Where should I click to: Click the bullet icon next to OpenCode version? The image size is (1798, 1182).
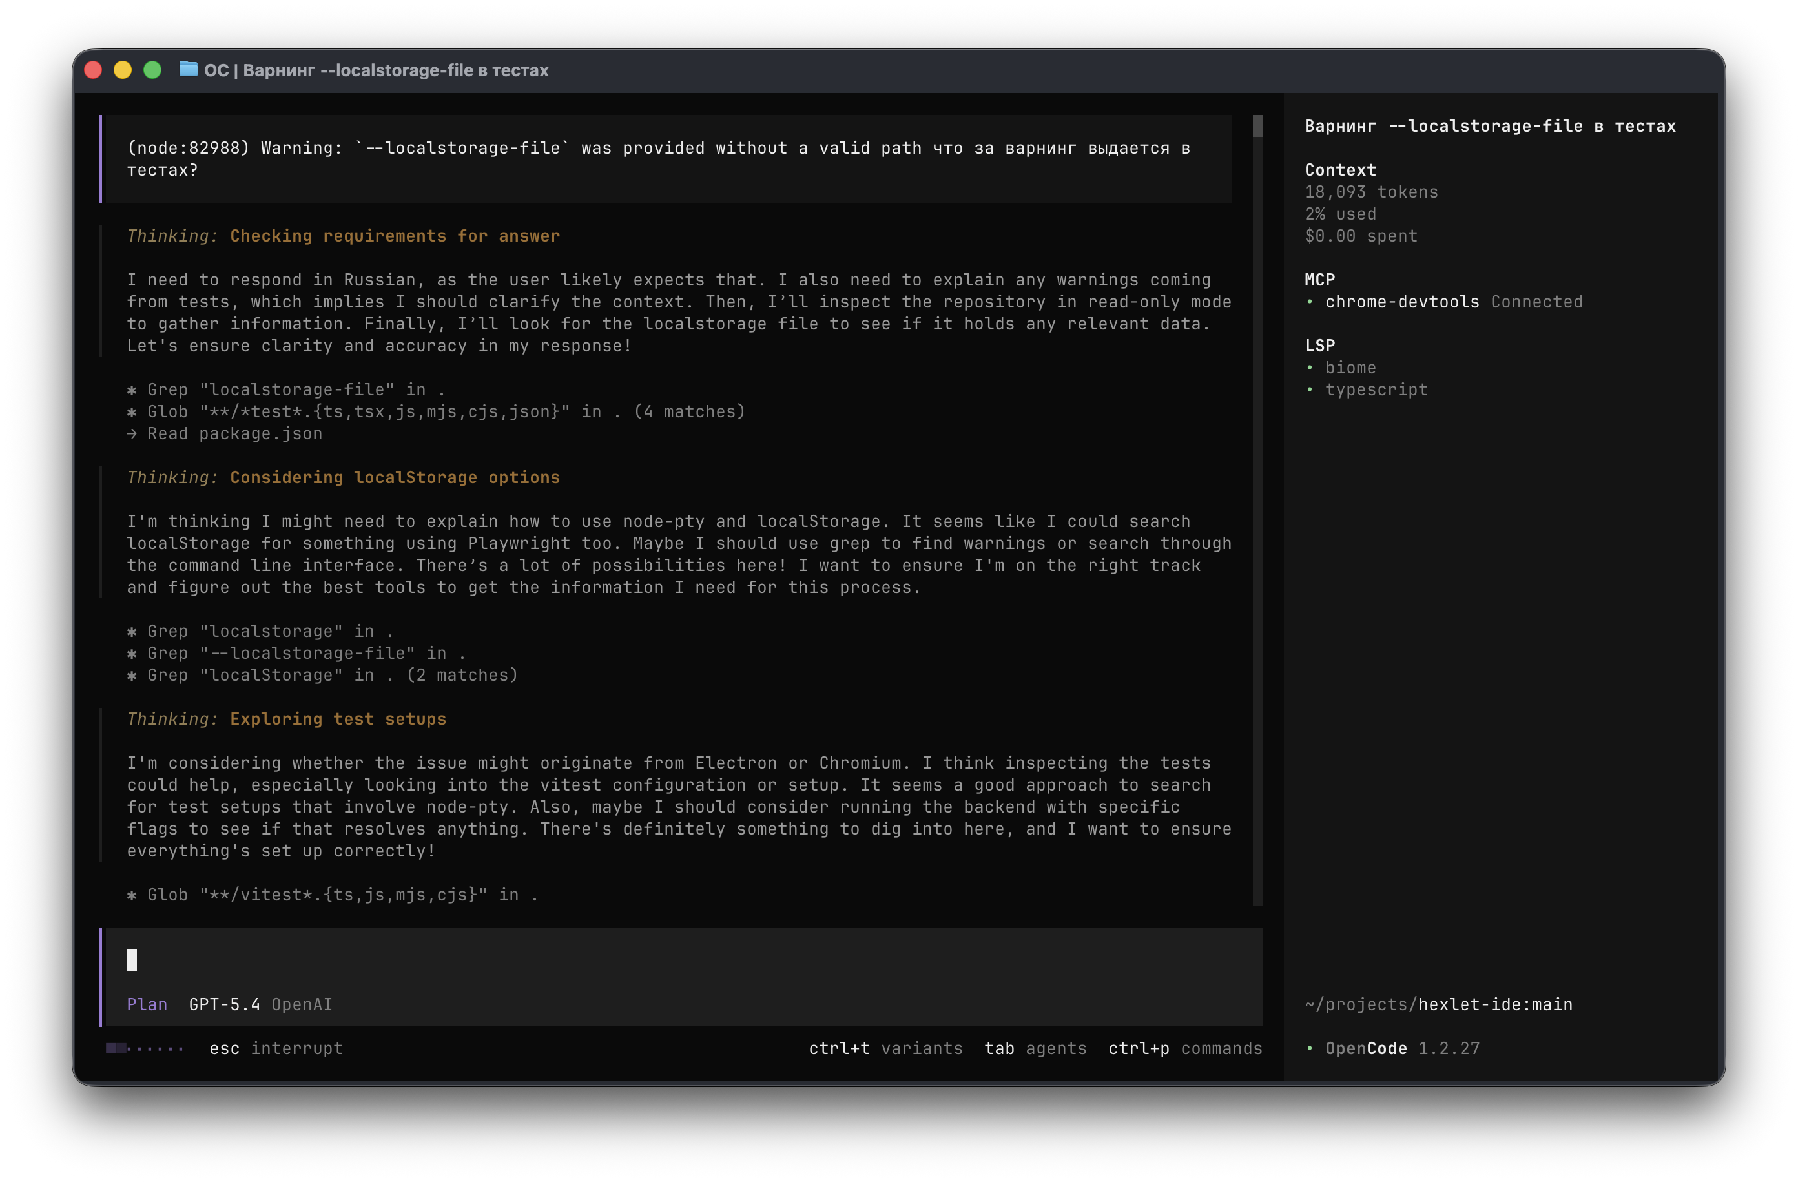pyautogui.click(x=1312, y=1048)
